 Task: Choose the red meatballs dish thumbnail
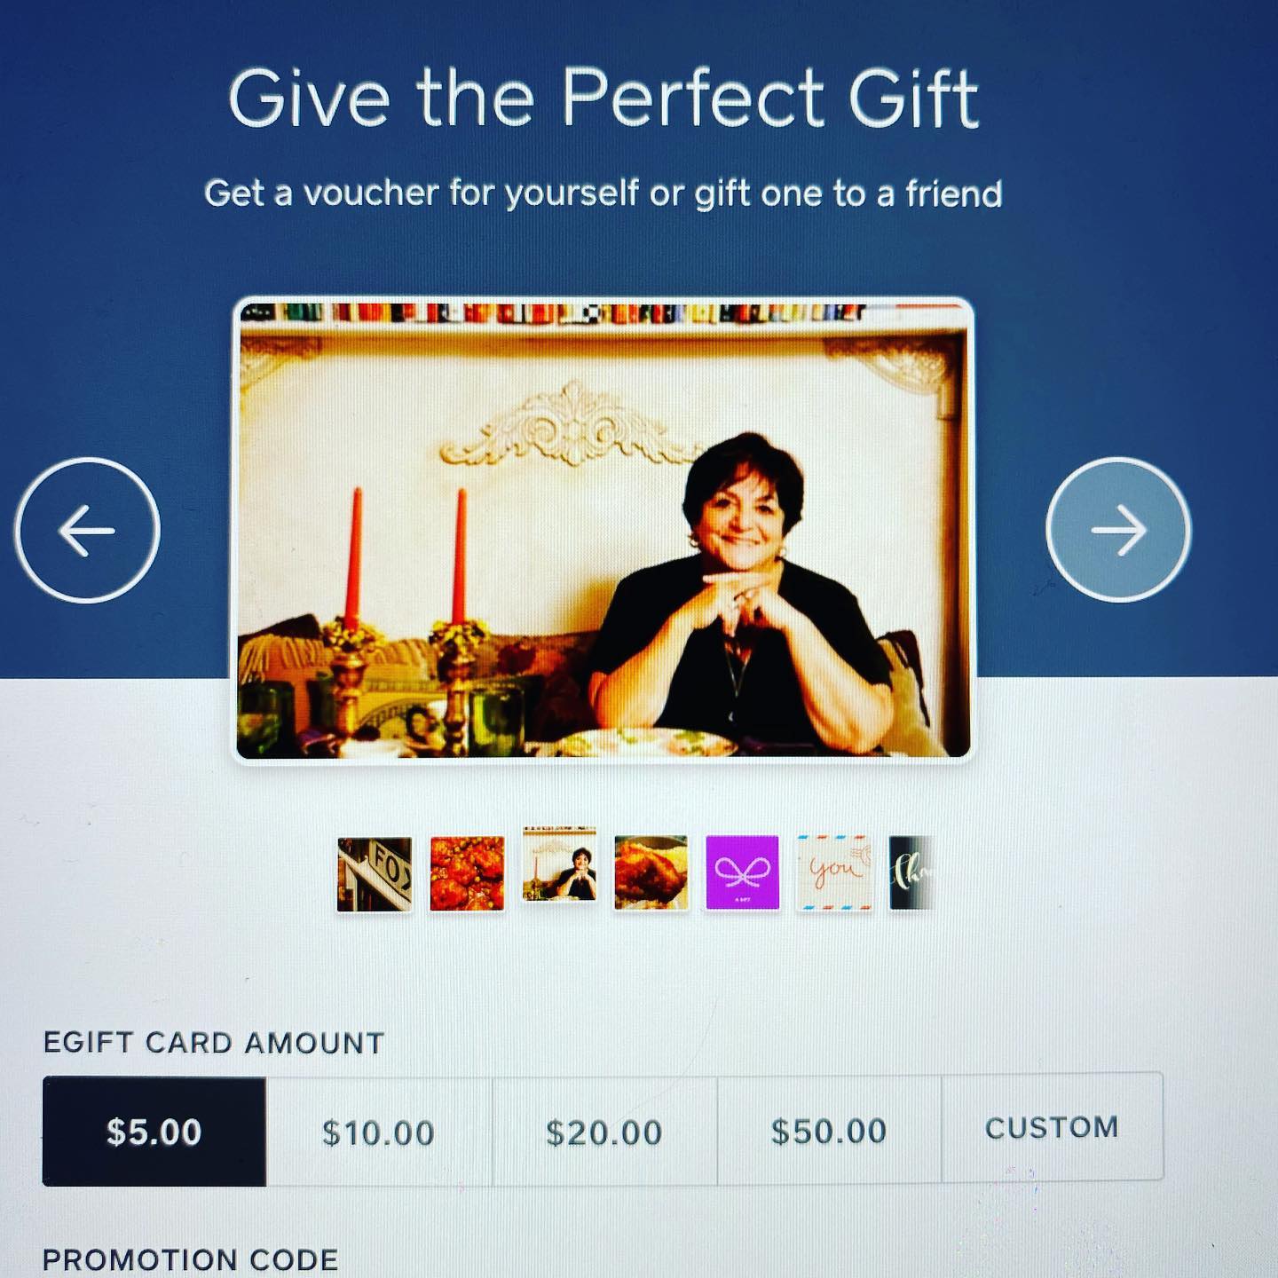pyautogui.click(x=467, y=873)
